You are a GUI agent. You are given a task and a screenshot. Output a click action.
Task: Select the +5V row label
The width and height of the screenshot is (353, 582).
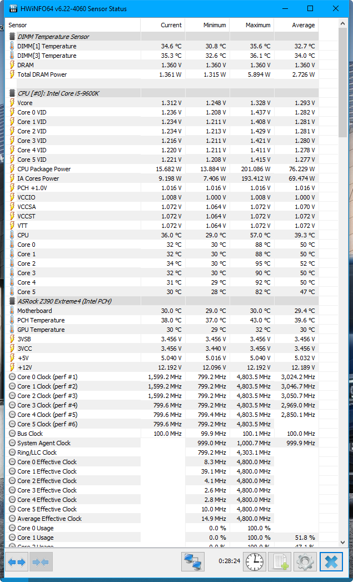[x=23, y=358]
